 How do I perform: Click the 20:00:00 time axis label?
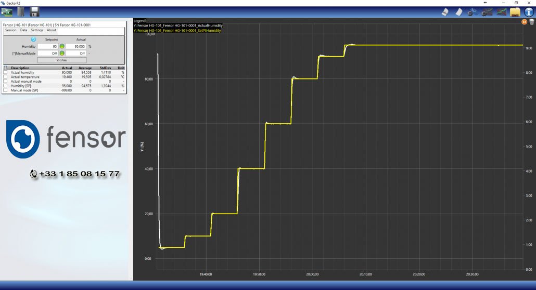(312, 274)
